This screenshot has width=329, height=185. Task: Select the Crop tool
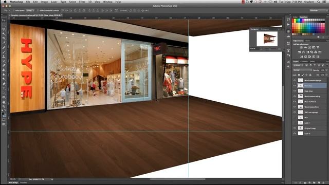point(4,38)
